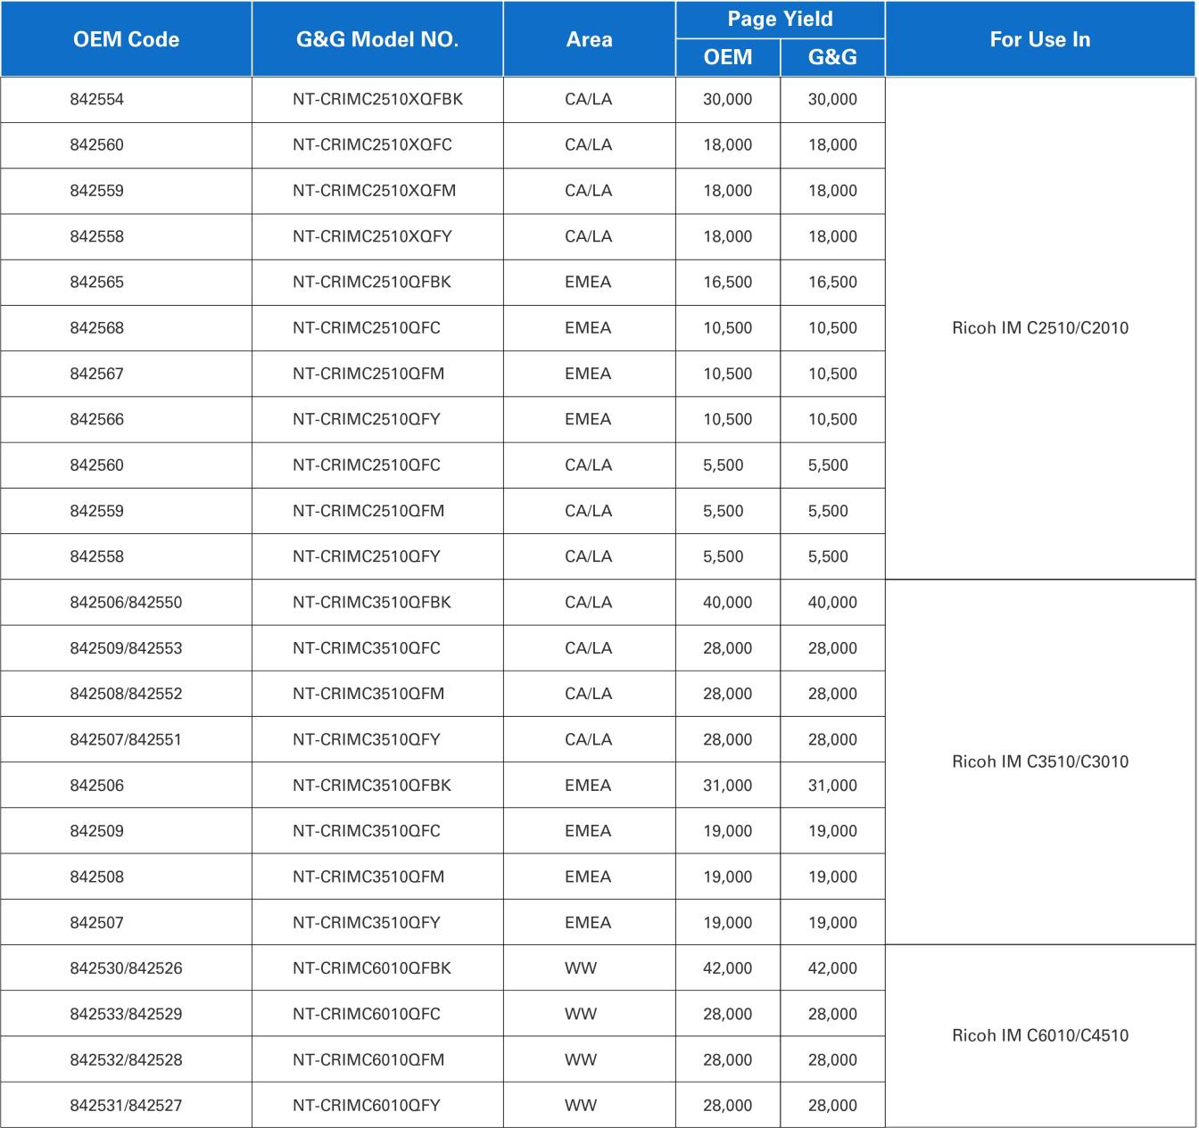Click OEM code 842507/842551

126,739
